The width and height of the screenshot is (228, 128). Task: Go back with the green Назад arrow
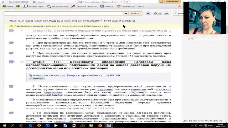click(x=7, y=6)
